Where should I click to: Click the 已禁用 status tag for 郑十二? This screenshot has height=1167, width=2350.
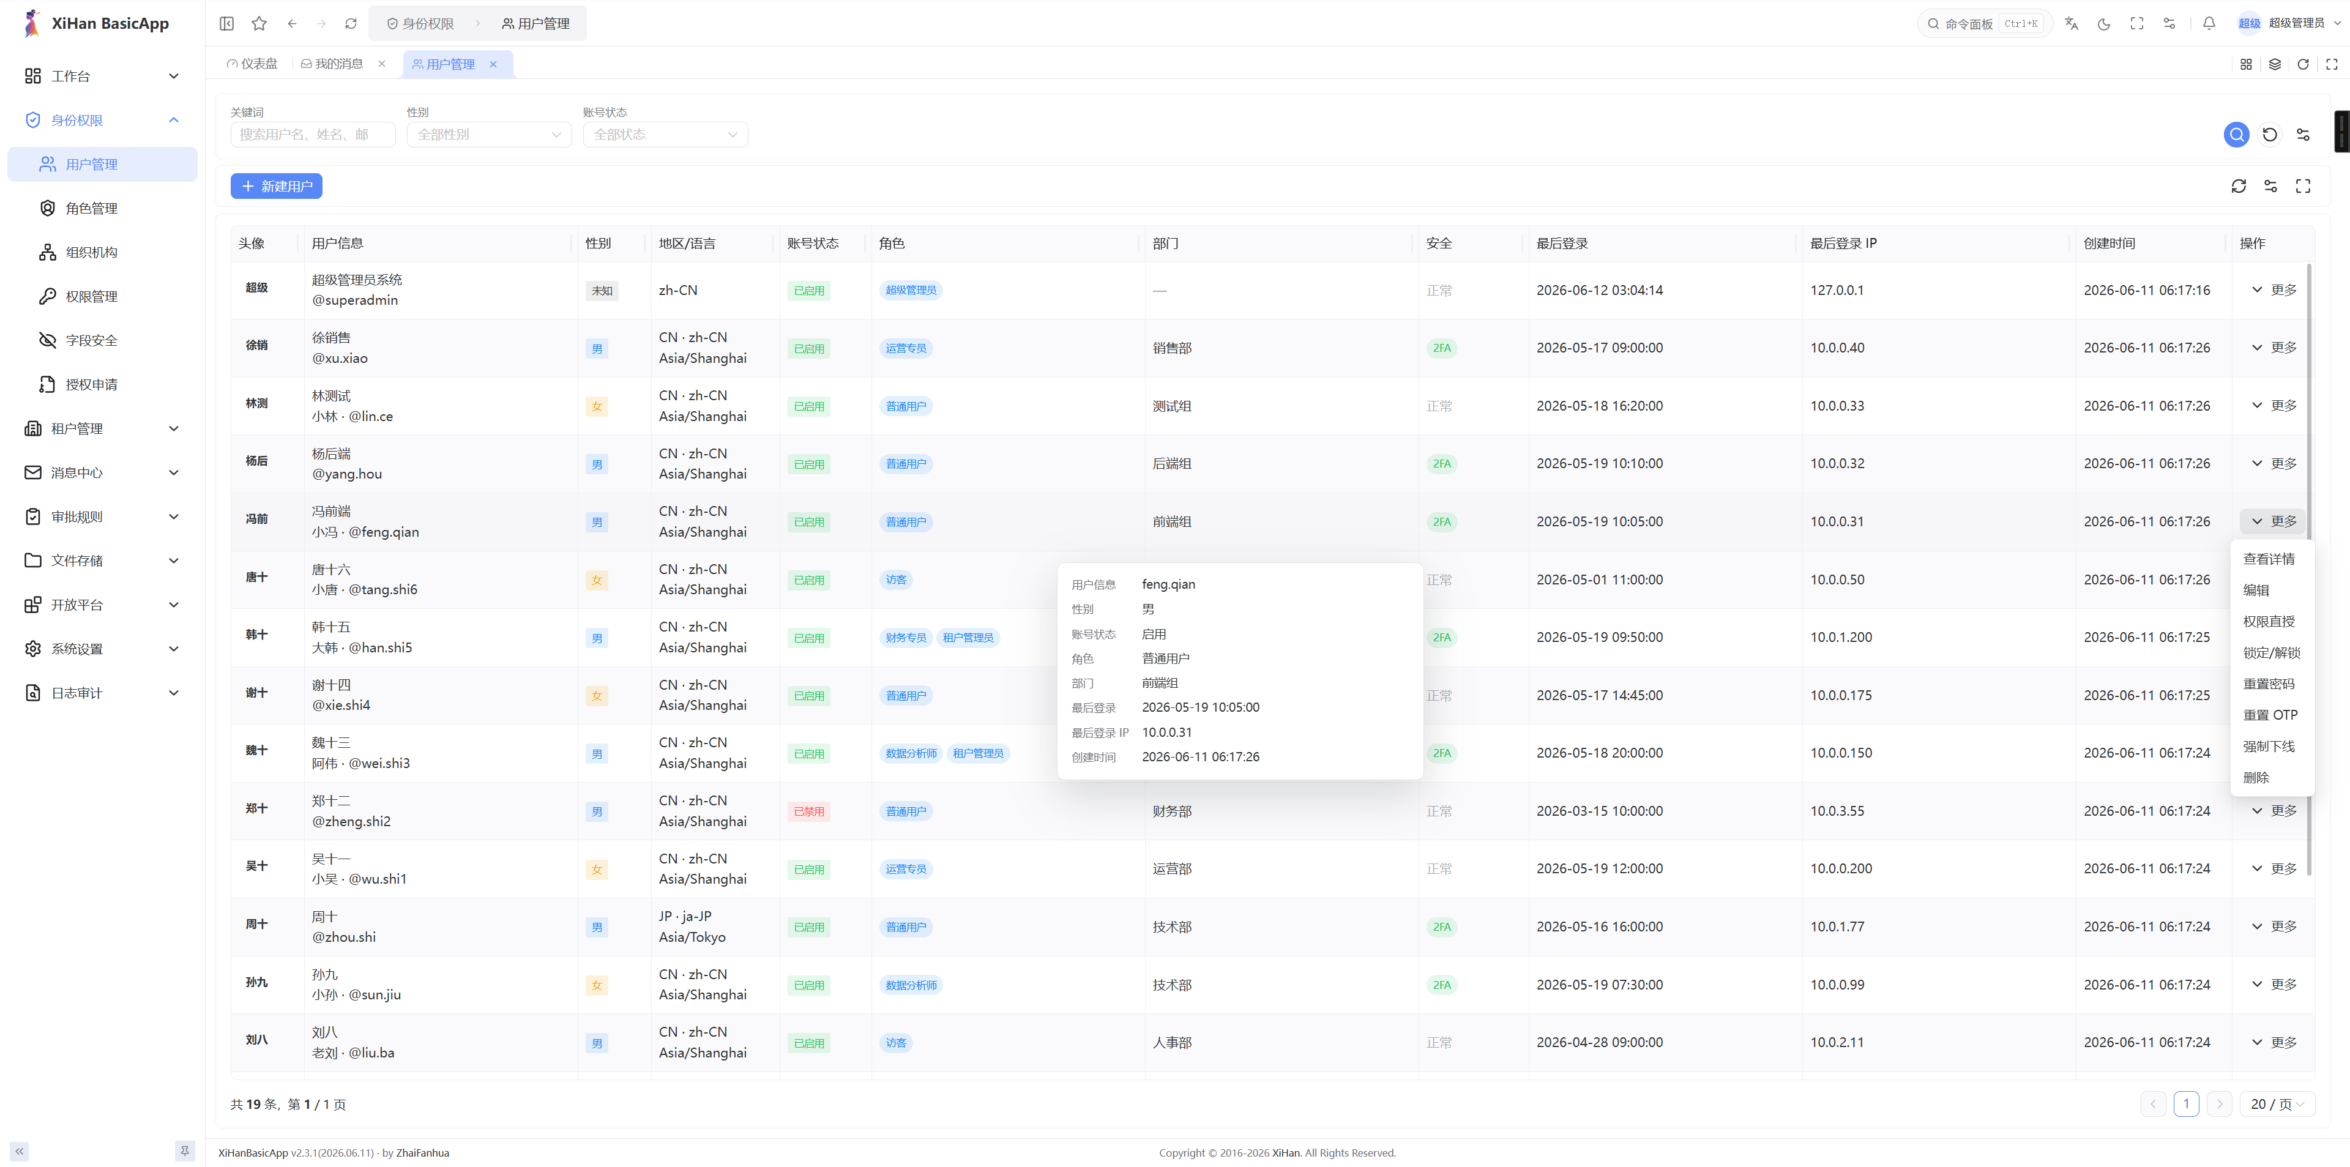[808, 811]
